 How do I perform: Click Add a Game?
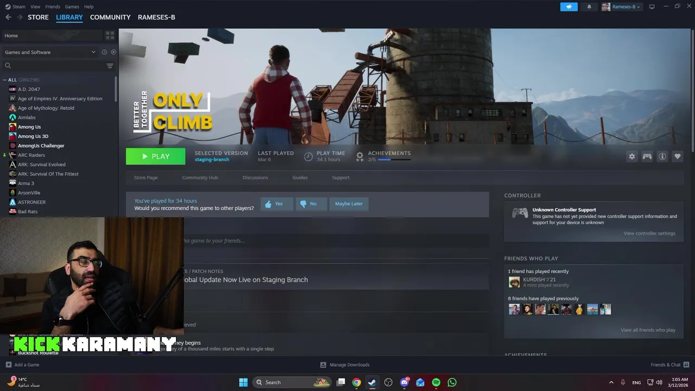(x=22, y=365)
